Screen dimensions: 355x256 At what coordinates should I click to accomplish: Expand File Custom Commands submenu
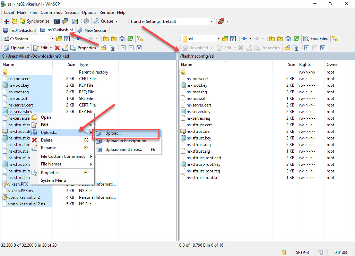click(x=62, y=156)
